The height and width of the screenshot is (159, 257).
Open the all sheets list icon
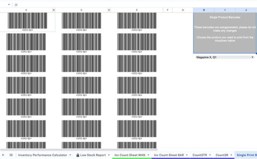click(x=11, y=155)
